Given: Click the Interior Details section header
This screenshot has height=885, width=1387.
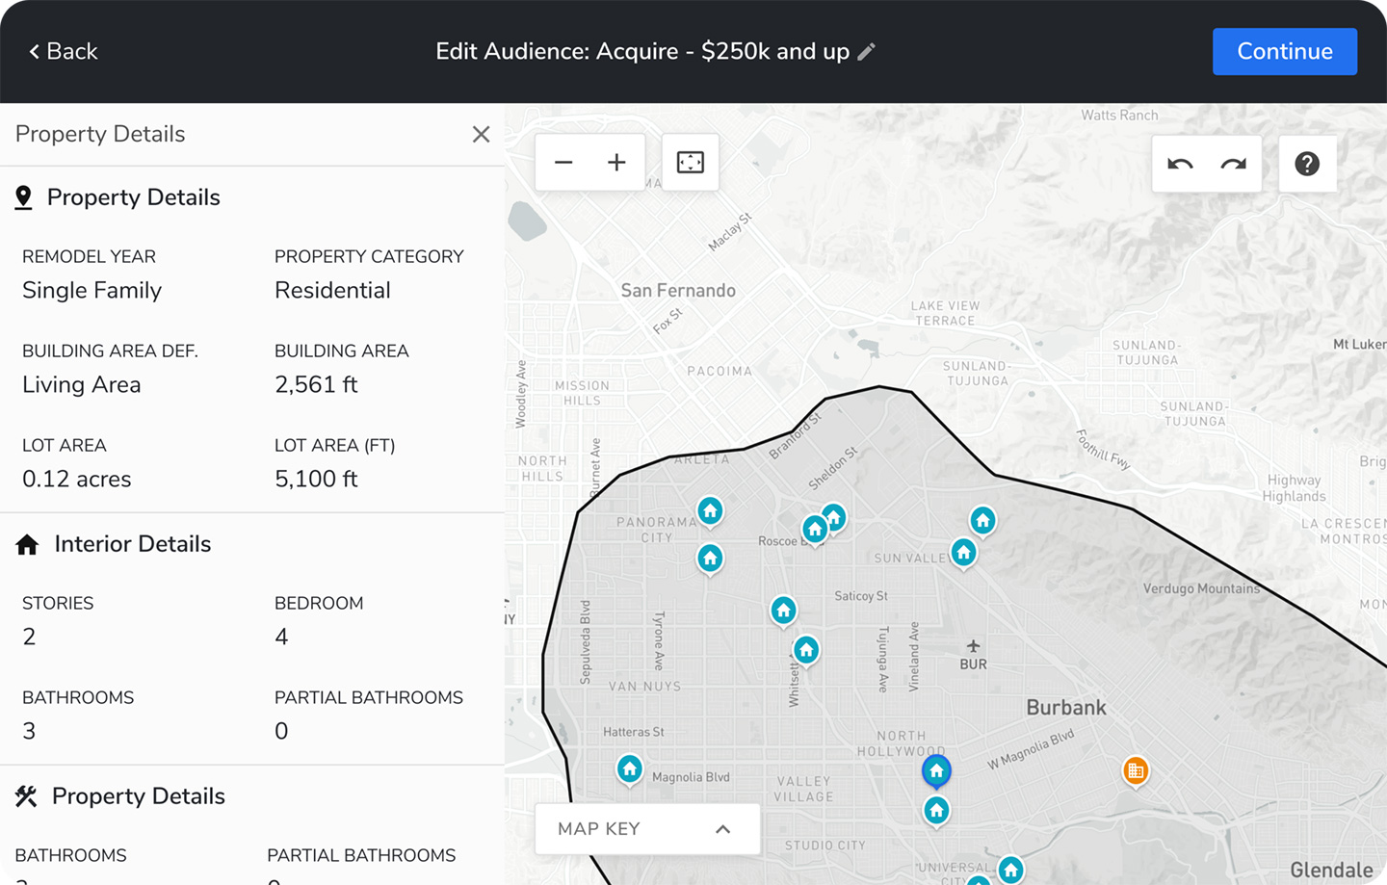Looking at the screenshot, I should tap(133, 544).
